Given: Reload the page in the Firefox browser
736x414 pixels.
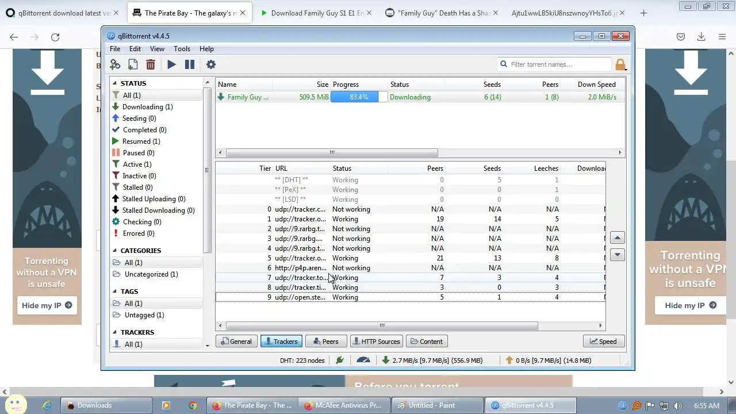Looking at the screenshot, I should (x=55, y=37).
